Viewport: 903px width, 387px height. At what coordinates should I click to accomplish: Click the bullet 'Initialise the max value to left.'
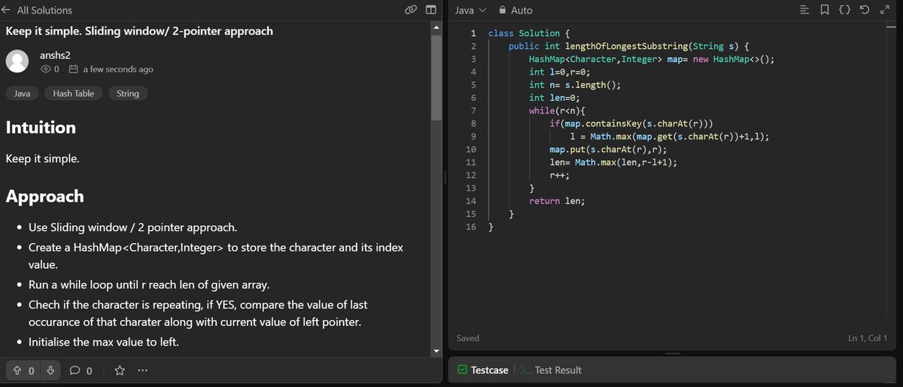[104, 342]
